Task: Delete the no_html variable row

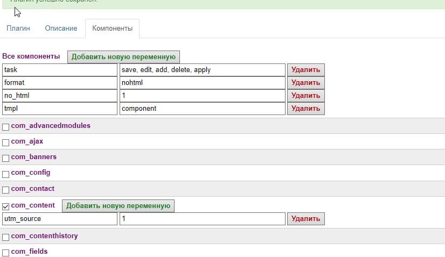Action: pyautogui.click(x=305, y=96)
